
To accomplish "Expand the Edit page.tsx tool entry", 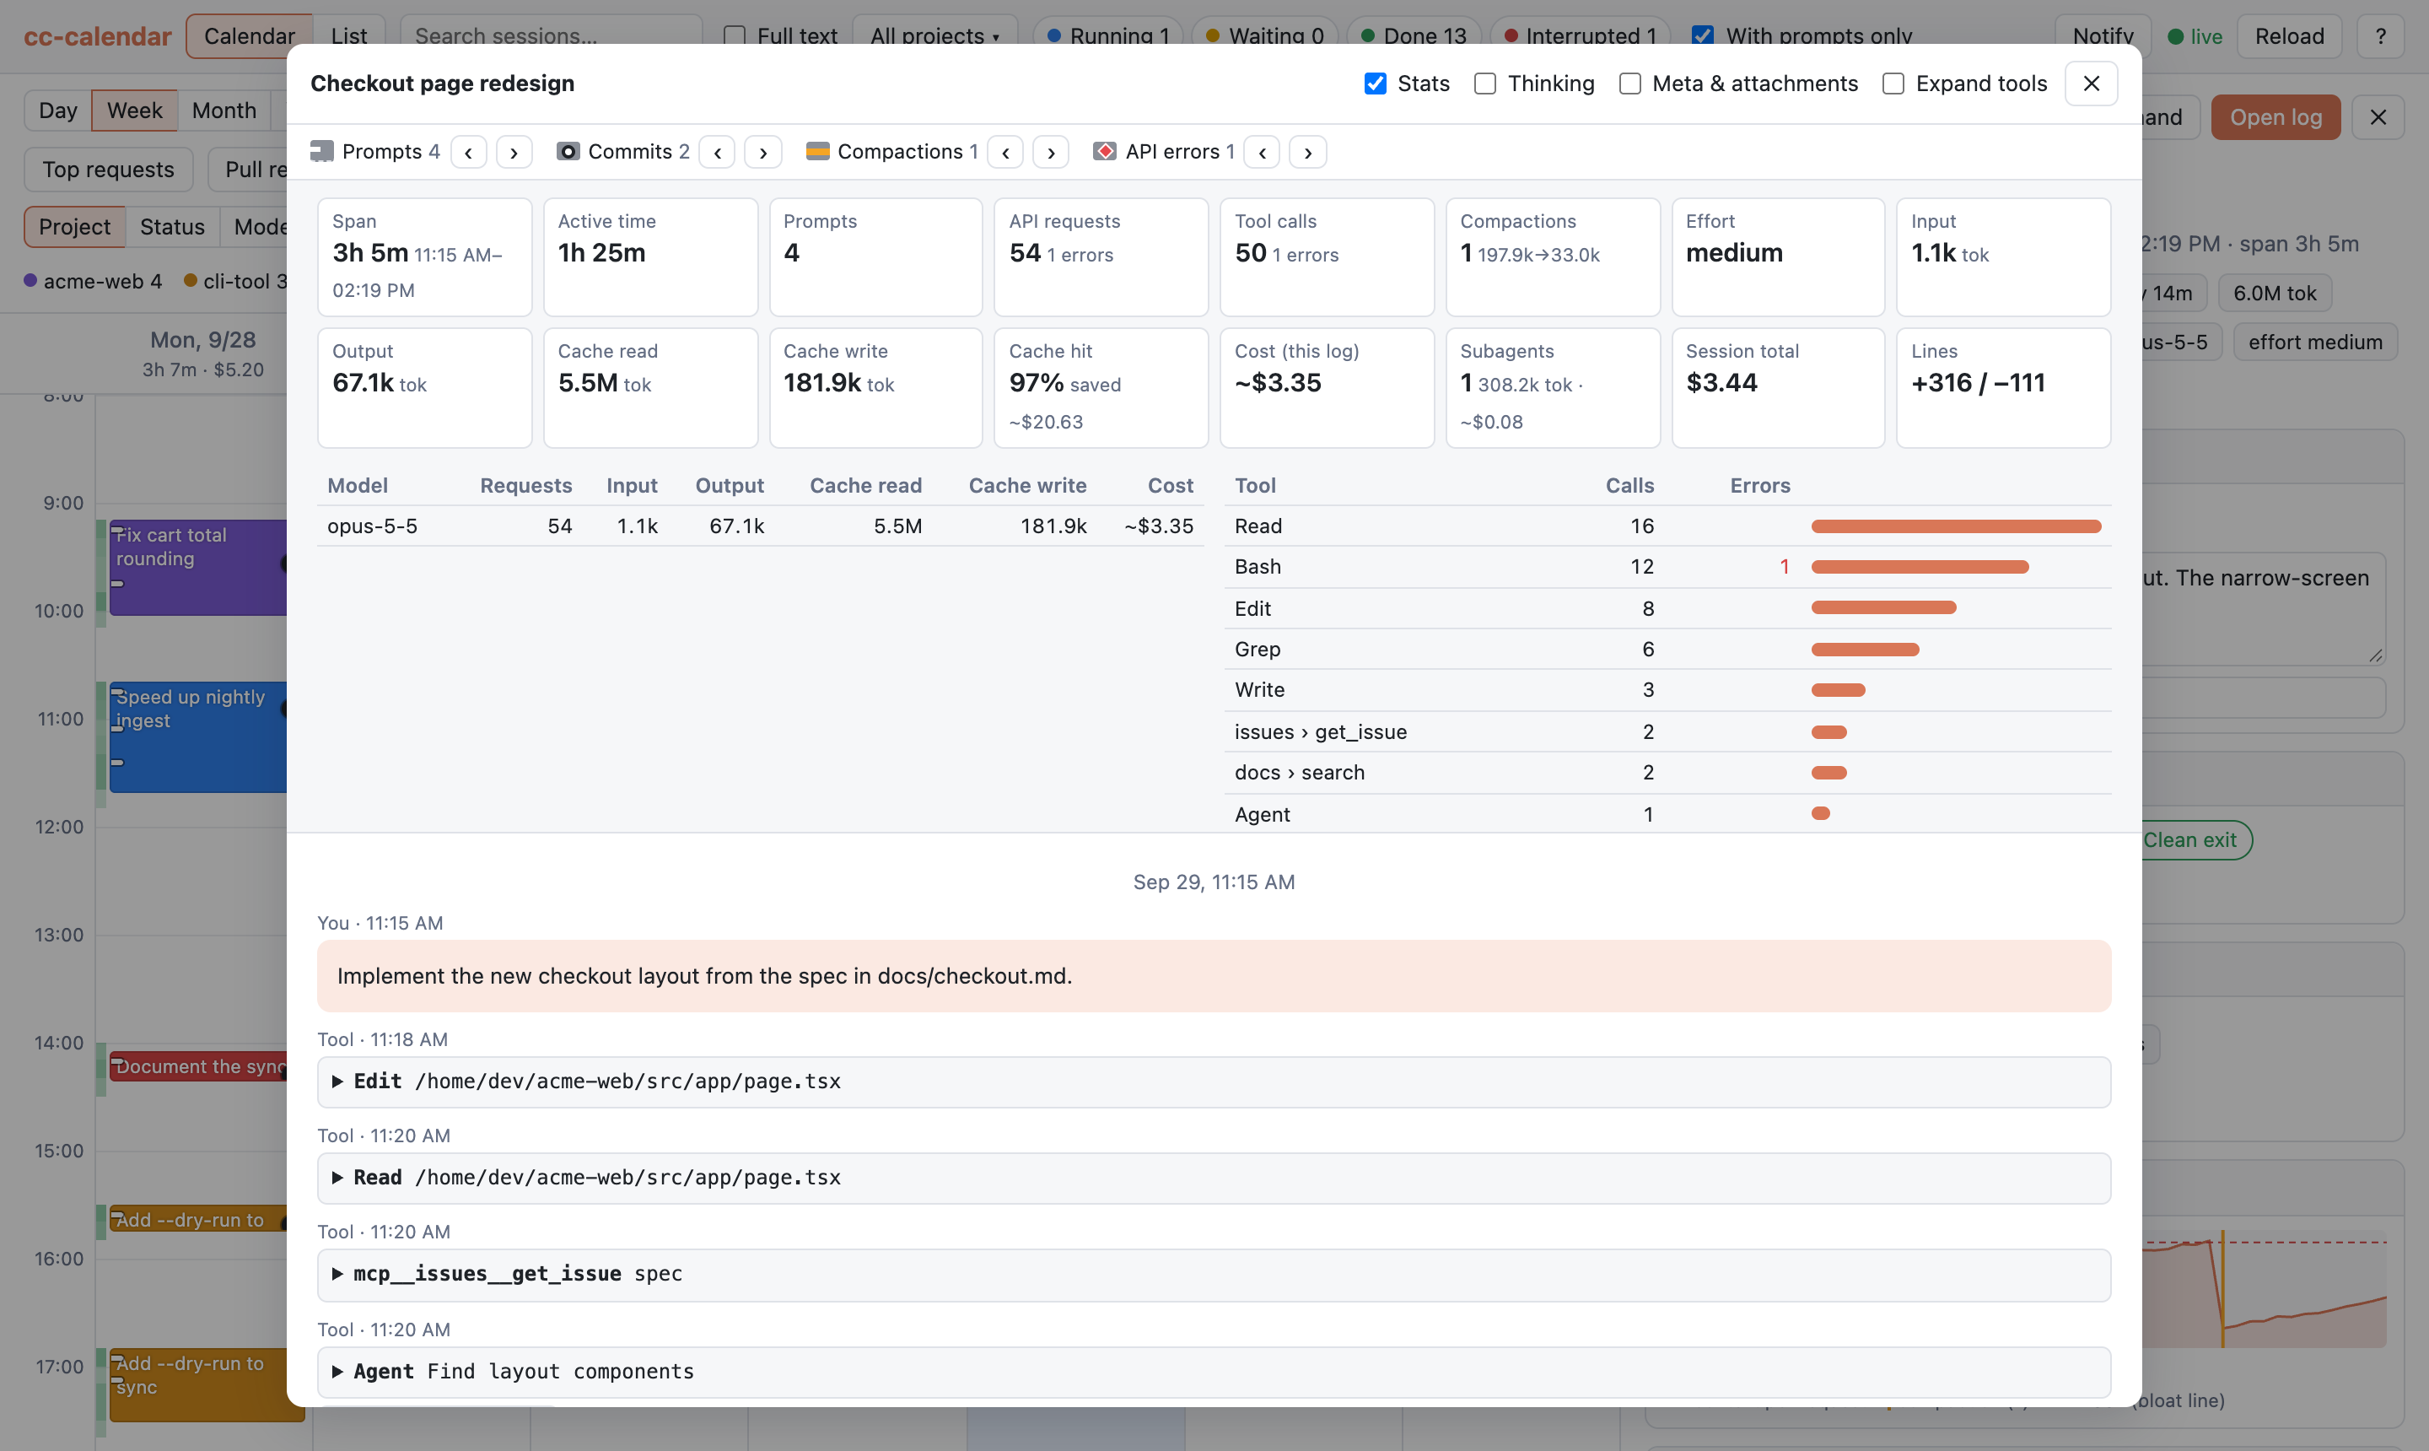I will coord(1213,1082).
